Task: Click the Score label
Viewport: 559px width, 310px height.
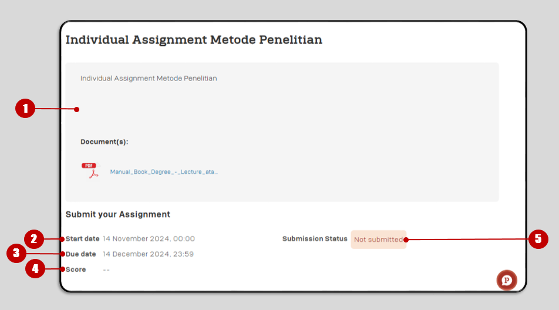Action: (x=76, y=269)
